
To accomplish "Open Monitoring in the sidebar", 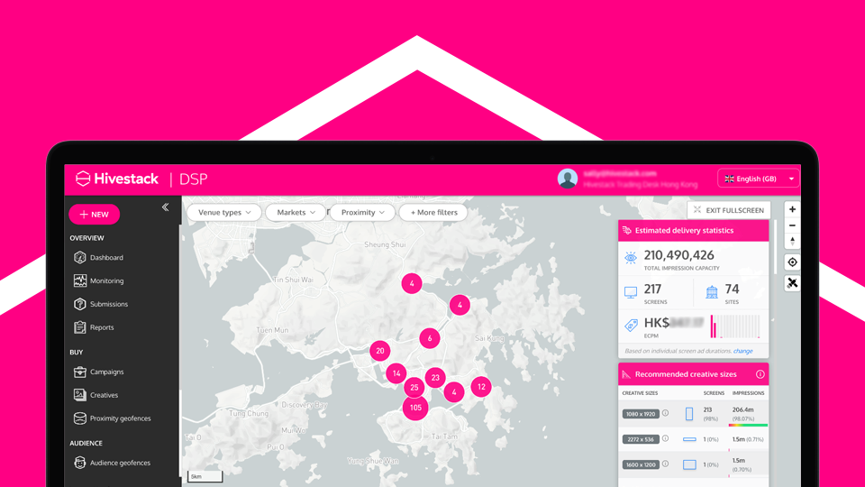I will point(106,280).
